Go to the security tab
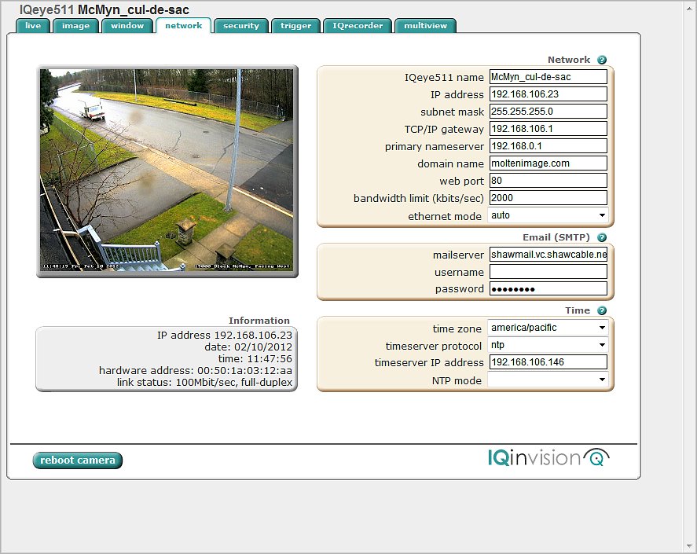Screen dimensions: 697x554 pyautogui.click(x=240, y=26)
